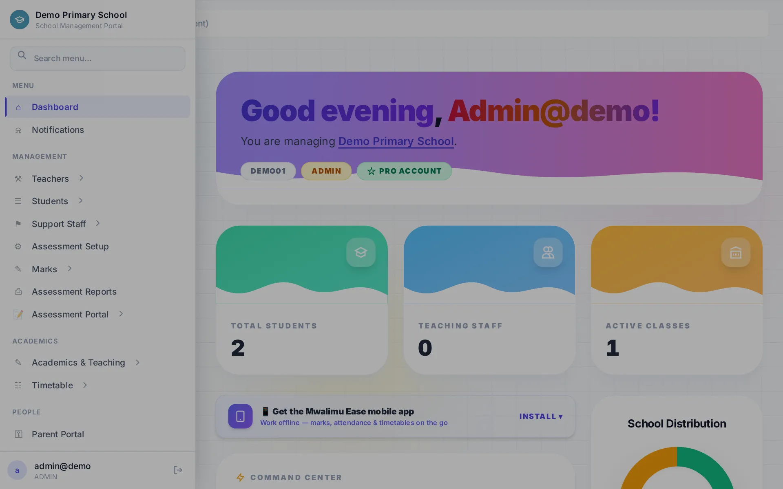Click the Assessment Setup gear icon
The height and width of the screenshot is (489, 783).
pos(18,247)
